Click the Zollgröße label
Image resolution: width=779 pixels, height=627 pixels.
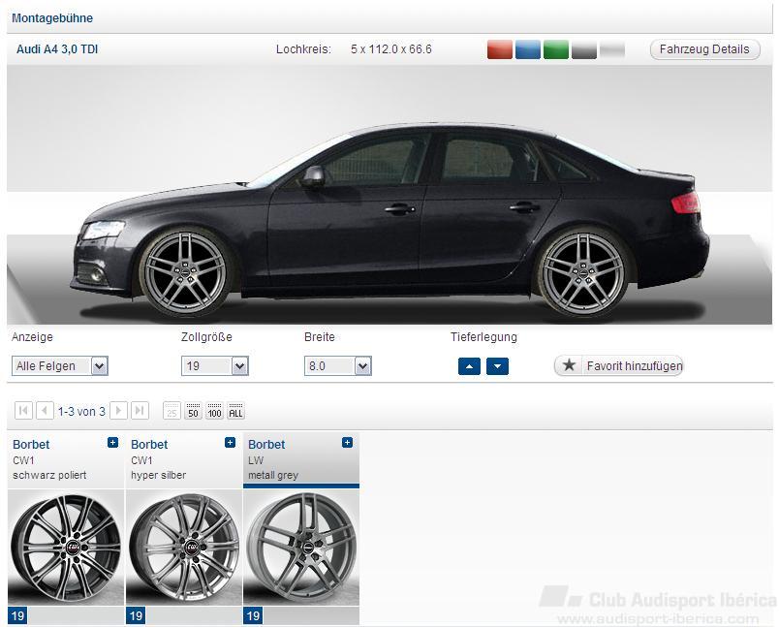click(x=206, y=337)
